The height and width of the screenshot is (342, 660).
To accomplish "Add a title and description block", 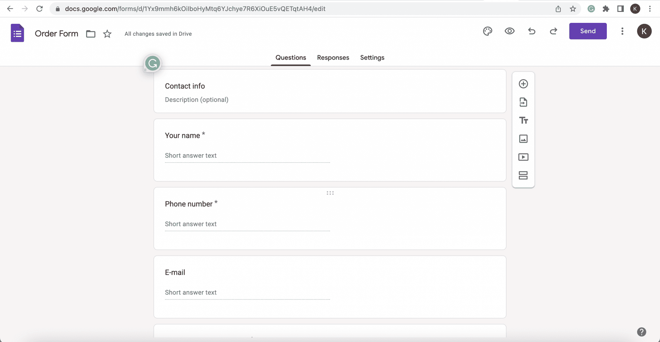I will [x=523, y=120].
